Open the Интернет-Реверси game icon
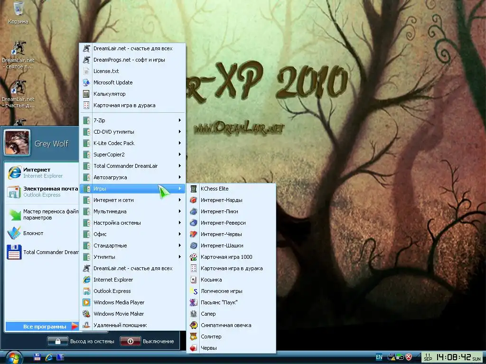This screenshot has height=364, width=486. click(194, 223)
